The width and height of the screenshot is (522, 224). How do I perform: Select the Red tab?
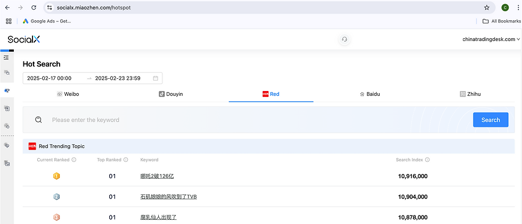tap(271, 94)
